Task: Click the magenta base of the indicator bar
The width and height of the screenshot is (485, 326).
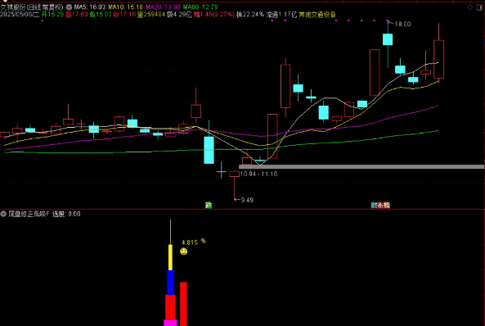Action: click(170, 323)
